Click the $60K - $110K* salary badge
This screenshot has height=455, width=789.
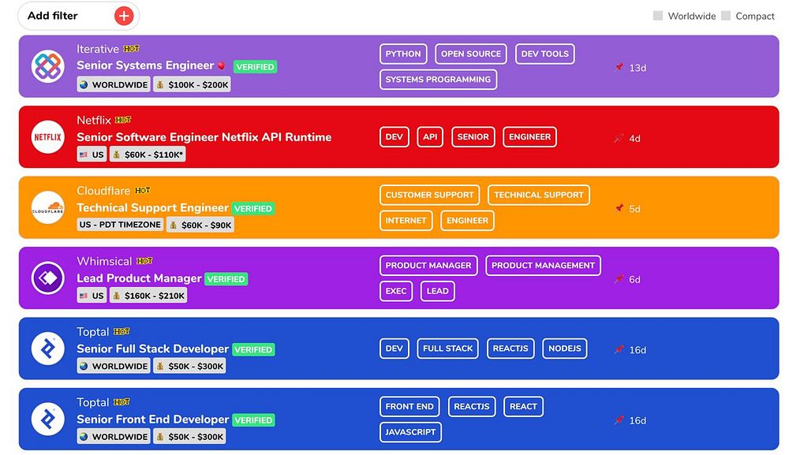(x=148, y=155)
